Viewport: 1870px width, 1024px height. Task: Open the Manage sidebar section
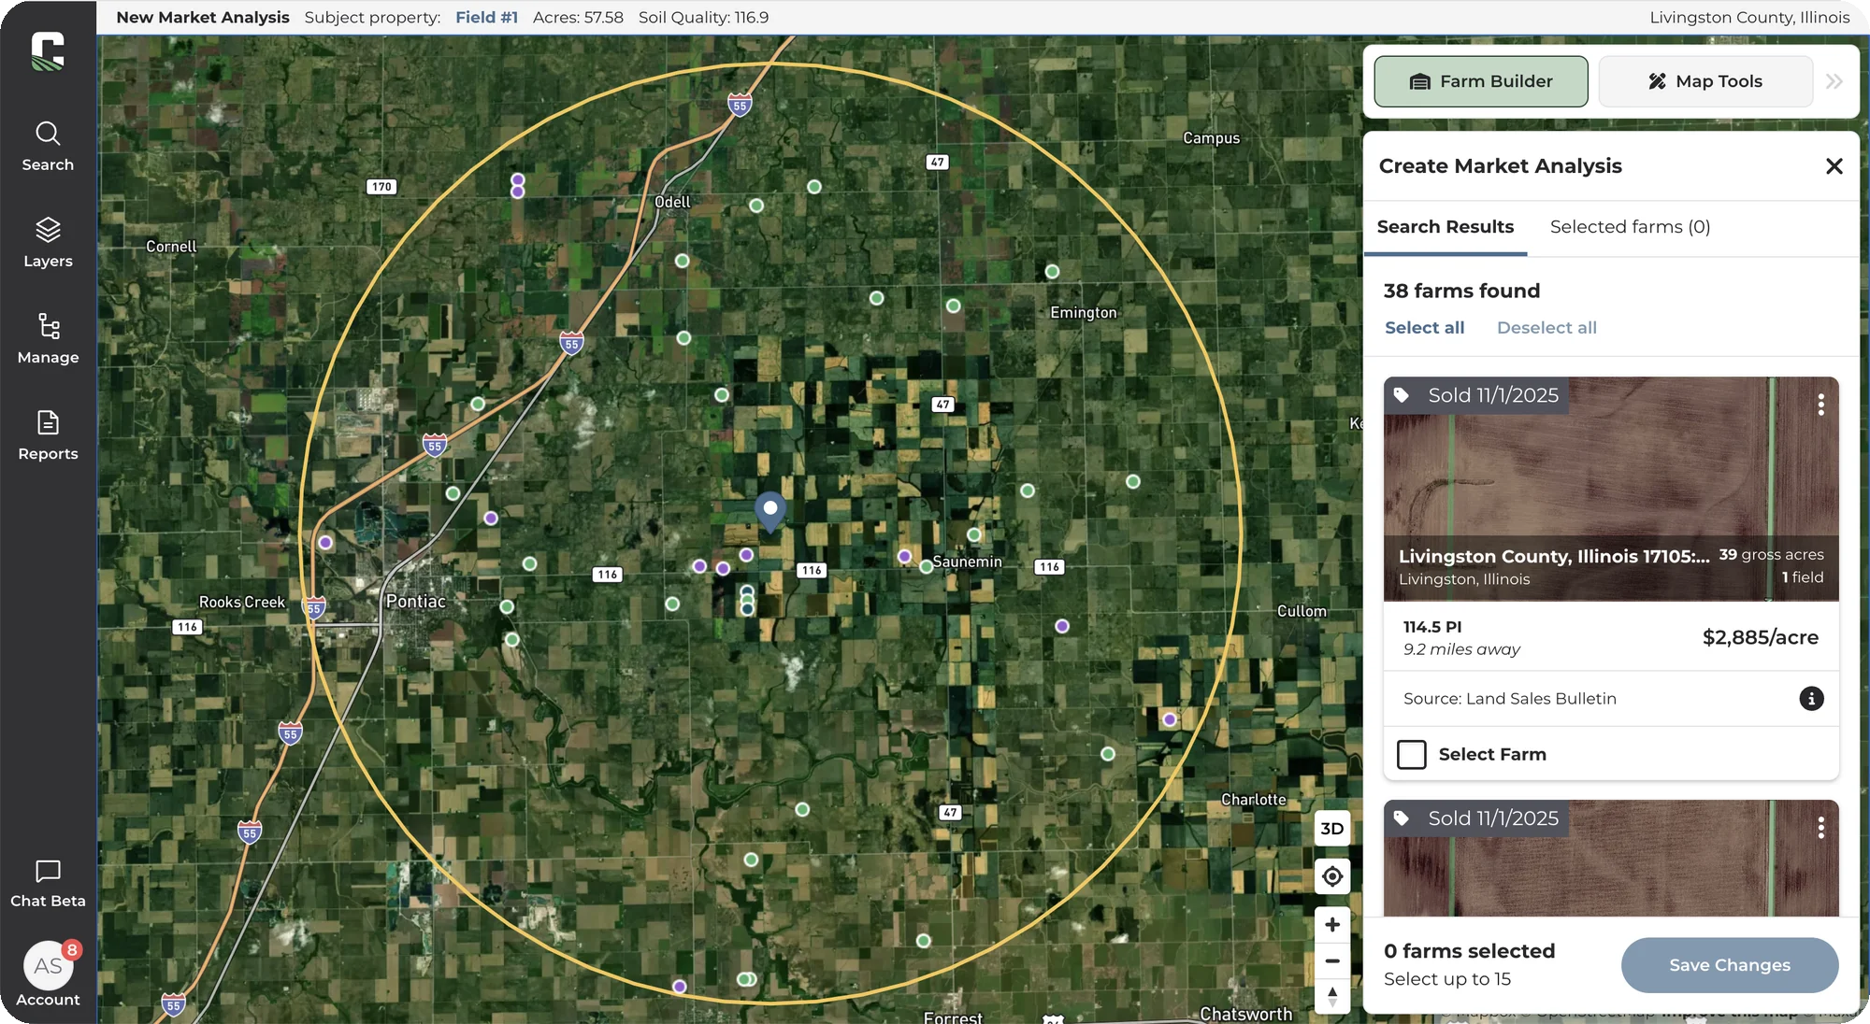48,339
